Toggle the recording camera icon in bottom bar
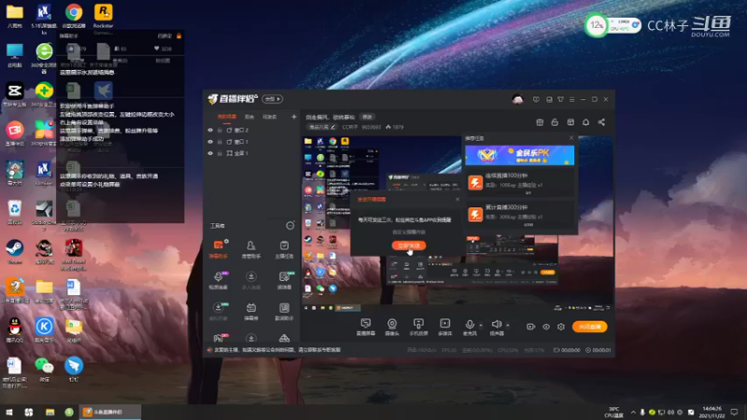This screenshot has width=747, height=420. 530,327
